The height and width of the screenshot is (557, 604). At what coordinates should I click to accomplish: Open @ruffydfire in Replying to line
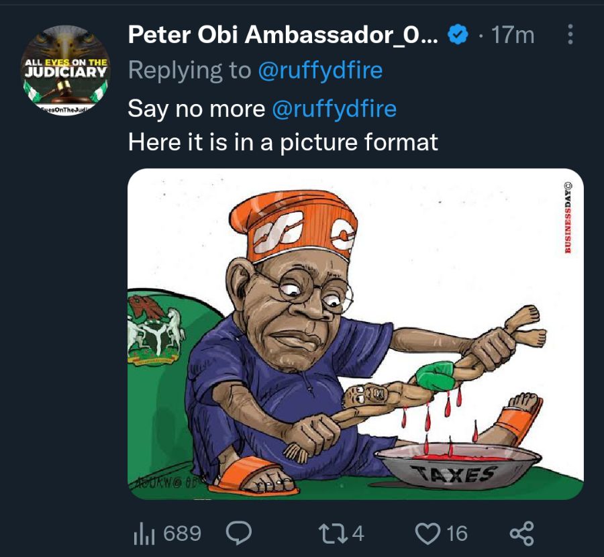320,71
